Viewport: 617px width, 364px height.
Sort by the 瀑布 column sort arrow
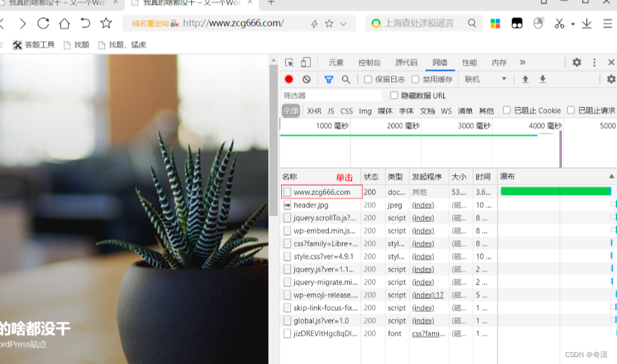click(611, 176)
